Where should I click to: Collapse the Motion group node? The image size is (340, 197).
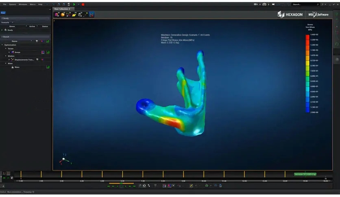click(6, 56)
